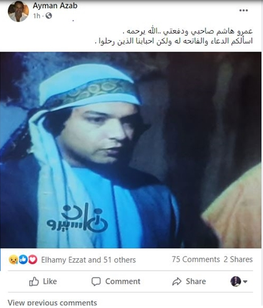
Task: Open the 75 Comments link
Action: coord(196,260)
